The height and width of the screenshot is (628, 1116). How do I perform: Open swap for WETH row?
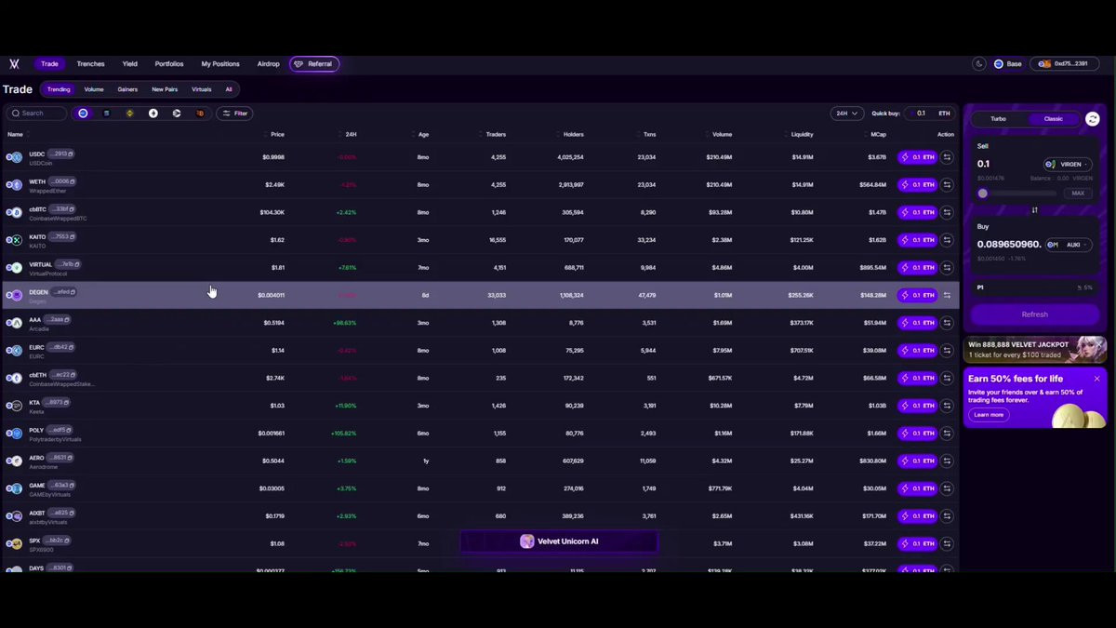click(x=947, y=185)
